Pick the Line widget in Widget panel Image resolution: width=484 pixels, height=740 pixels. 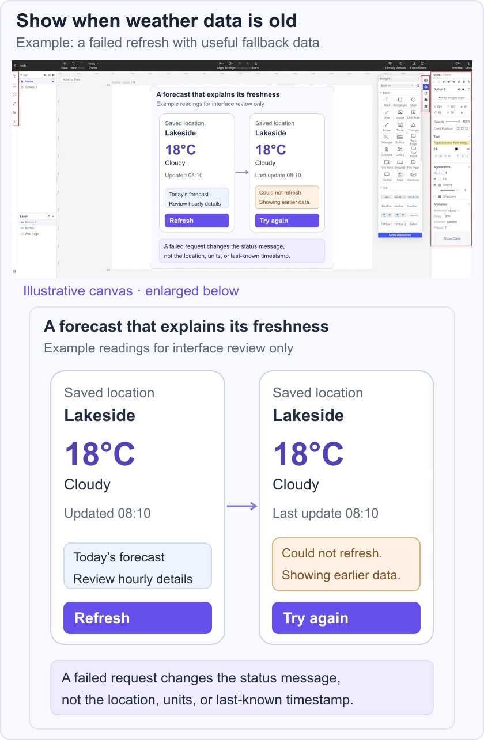click(387, 115)
